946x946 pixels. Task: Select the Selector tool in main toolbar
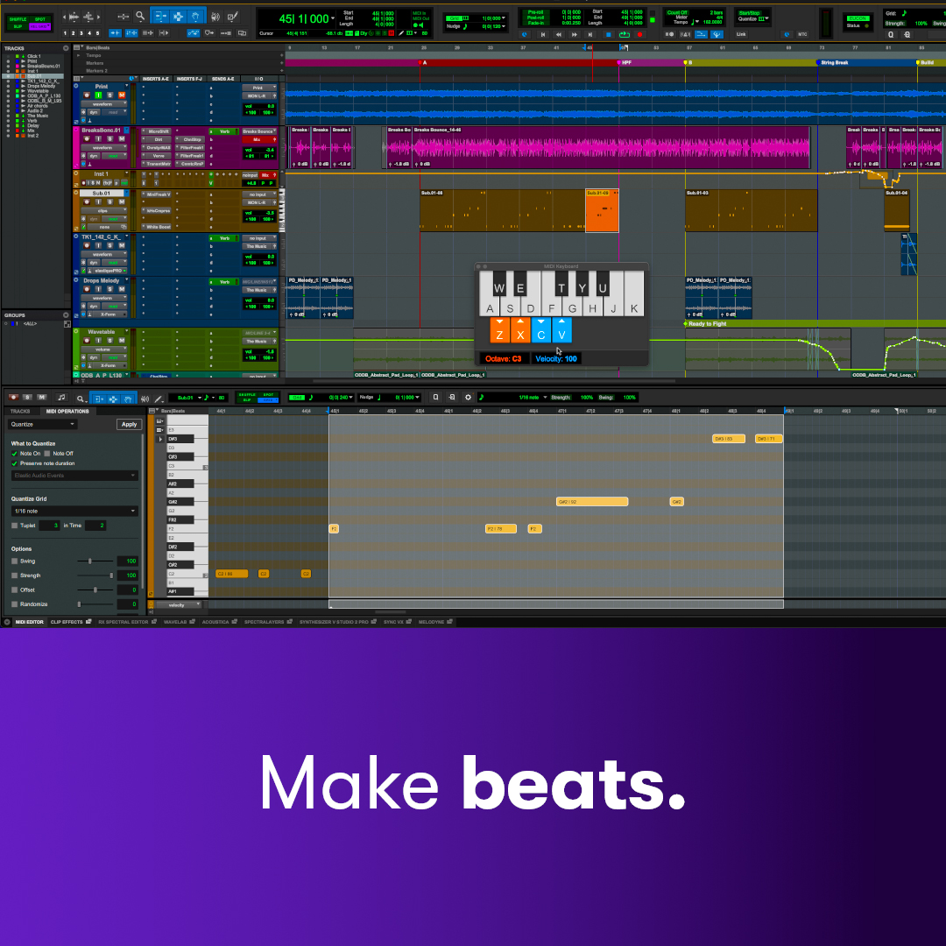[x=178, y=17]
